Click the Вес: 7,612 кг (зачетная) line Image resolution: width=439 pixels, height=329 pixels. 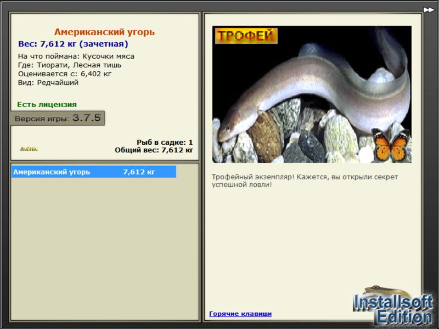(73, 44)
